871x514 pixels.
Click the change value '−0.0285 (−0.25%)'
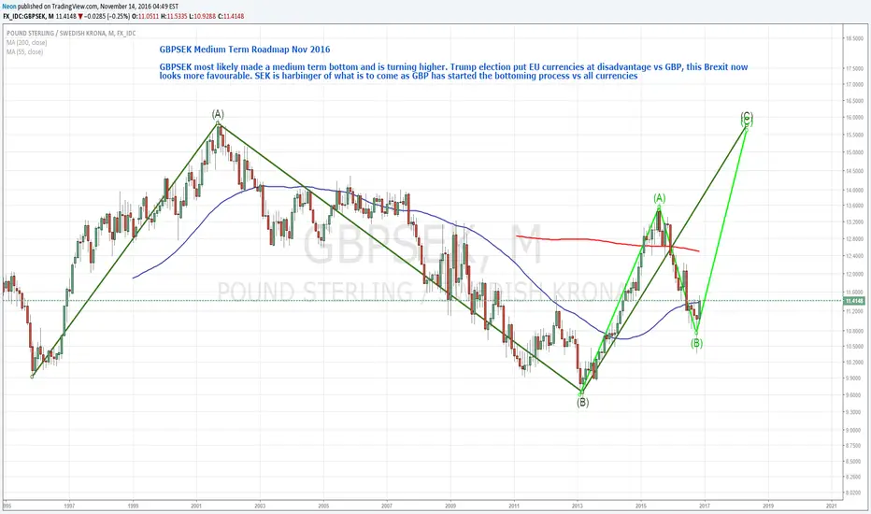pos(107,16)
